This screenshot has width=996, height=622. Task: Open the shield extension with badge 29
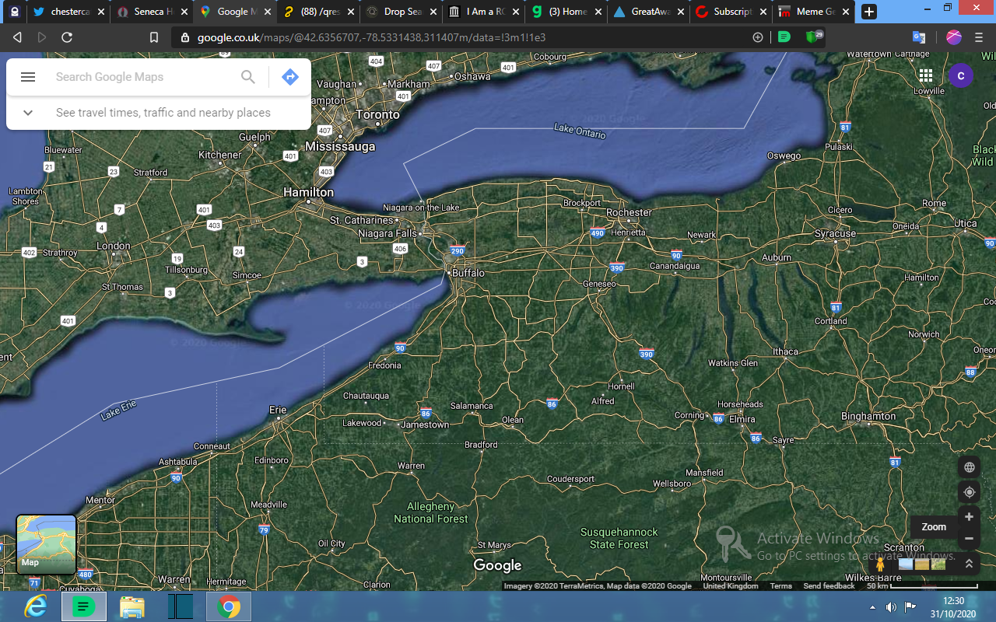pyautogui.click(x=814, y=37)
